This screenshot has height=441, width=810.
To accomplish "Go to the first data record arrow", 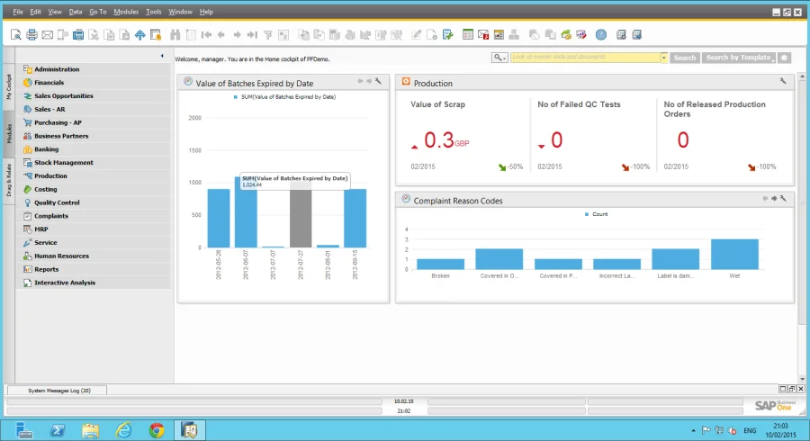I will tap(207, 34).
